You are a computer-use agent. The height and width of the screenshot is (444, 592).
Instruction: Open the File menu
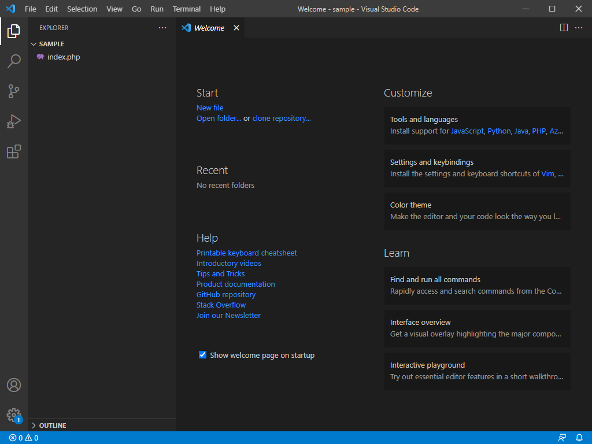click(31, 9)
